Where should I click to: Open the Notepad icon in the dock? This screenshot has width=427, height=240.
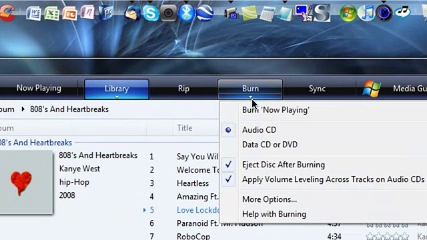(285, 13)
